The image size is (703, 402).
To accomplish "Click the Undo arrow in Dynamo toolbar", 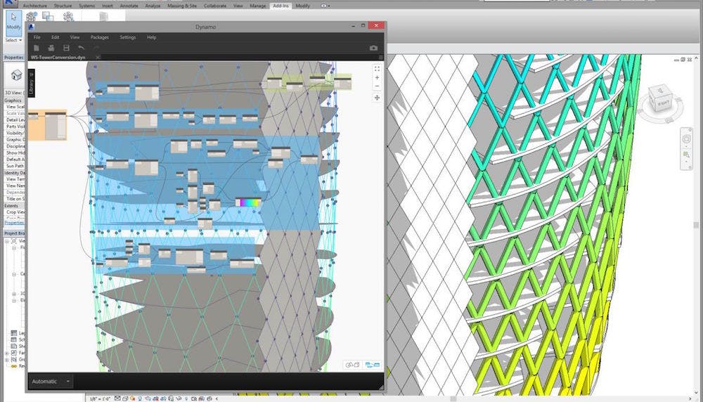I will tap(82, 48).
